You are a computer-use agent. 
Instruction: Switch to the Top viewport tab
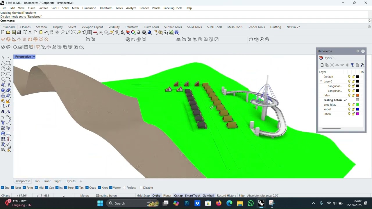37,181
